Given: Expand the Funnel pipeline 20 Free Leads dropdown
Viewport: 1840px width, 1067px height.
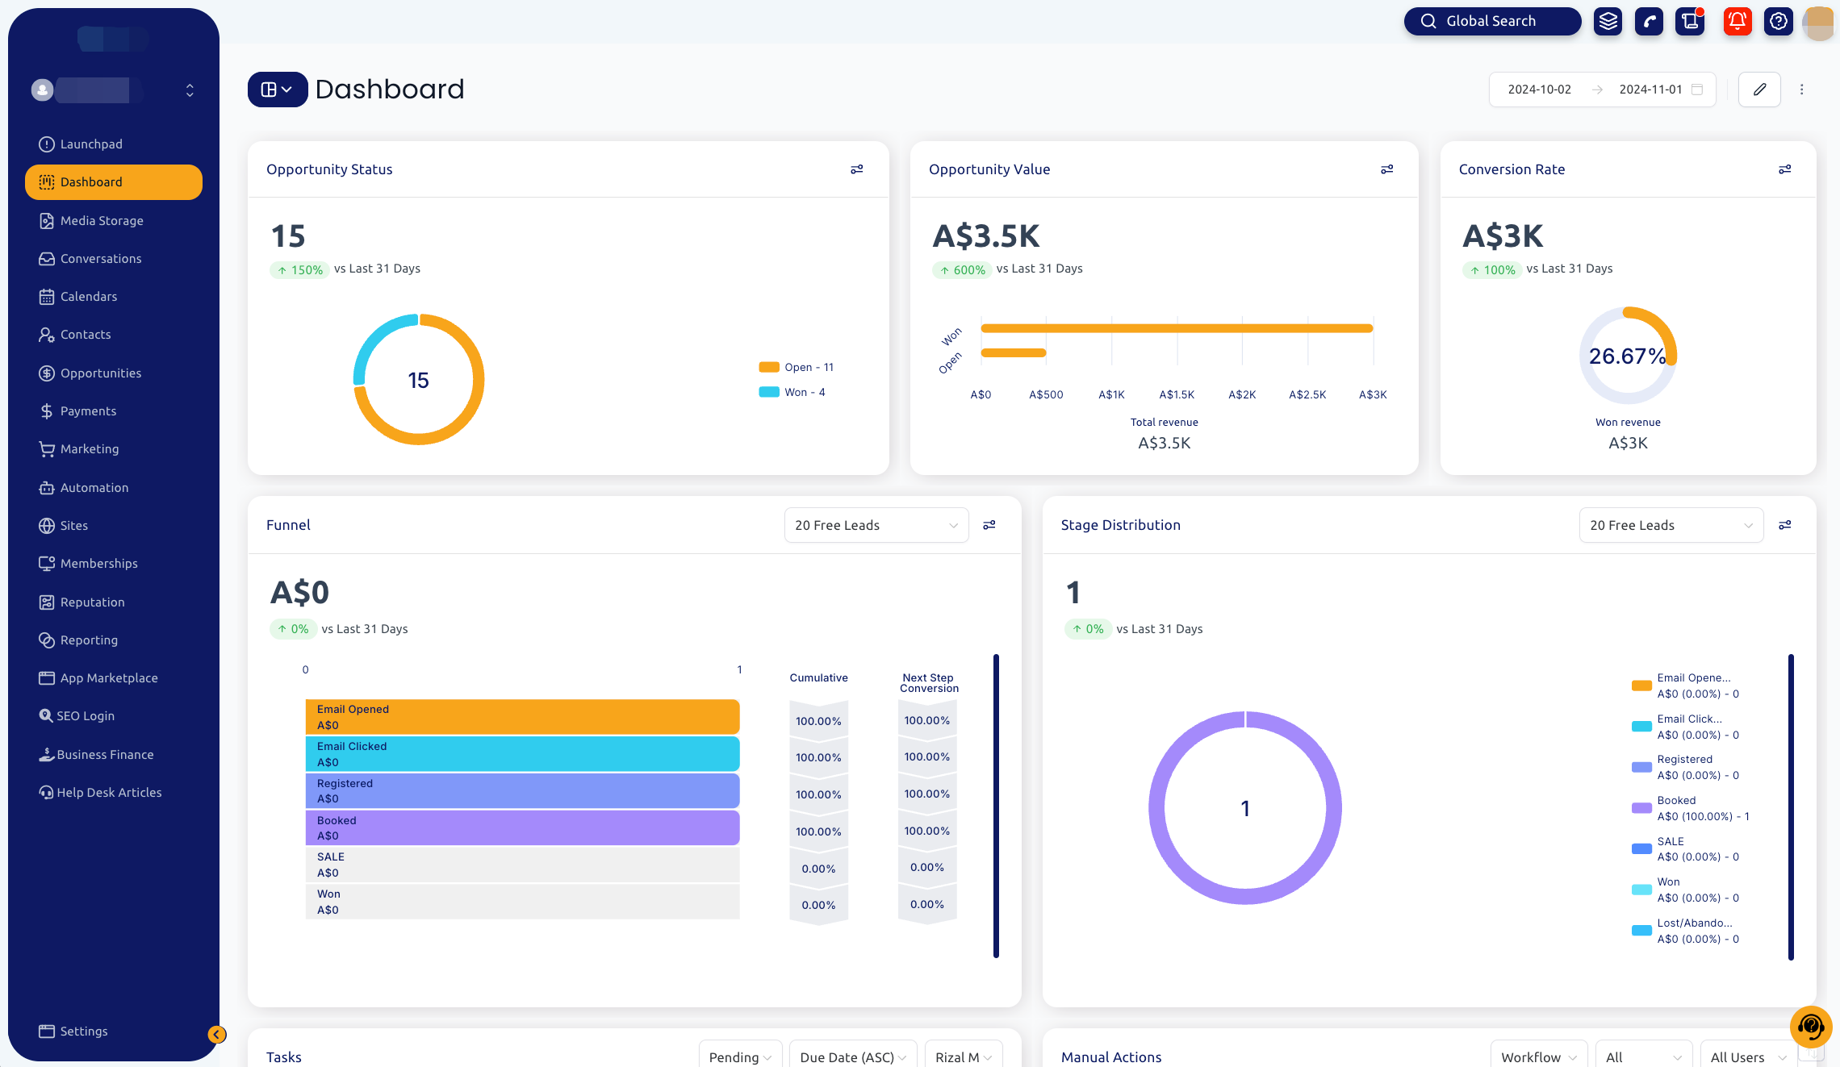Looking at the screenshot, I should [876, 525].
